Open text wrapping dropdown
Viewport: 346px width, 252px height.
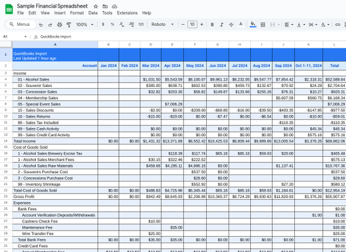pos(313,25)
